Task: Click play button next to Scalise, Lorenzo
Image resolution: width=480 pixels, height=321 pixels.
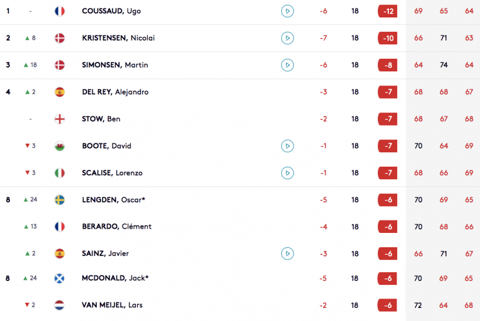Action: point(287,173)
